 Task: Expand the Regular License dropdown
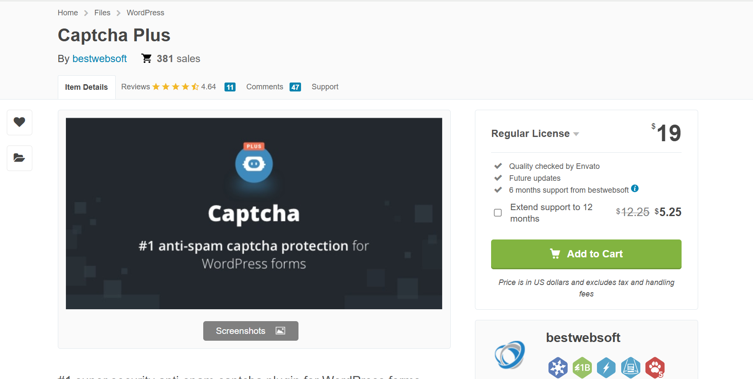coord(535,134)
